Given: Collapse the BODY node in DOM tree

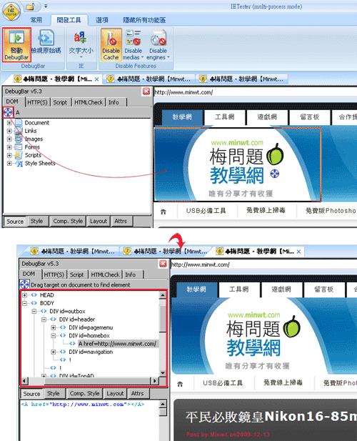Looking at the screenshot, I should (25, 303).
